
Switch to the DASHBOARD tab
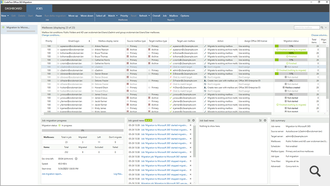(x=13, y=8)
